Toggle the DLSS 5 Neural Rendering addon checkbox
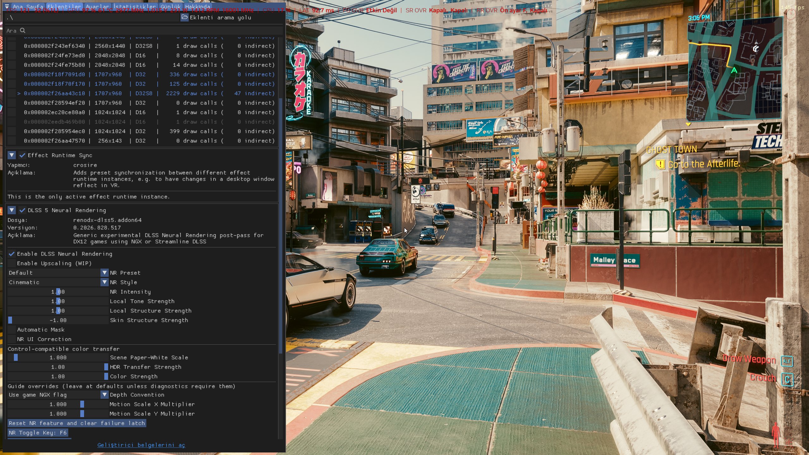 tap(22, 210)
